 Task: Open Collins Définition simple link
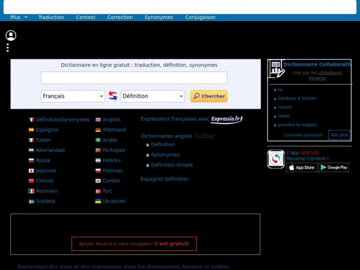click(172, 165)
